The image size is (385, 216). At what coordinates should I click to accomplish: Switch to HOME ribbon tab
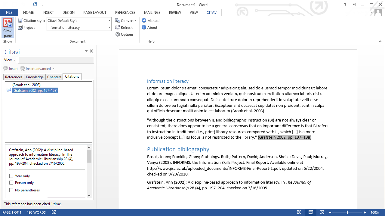click(x=29, y=12)
